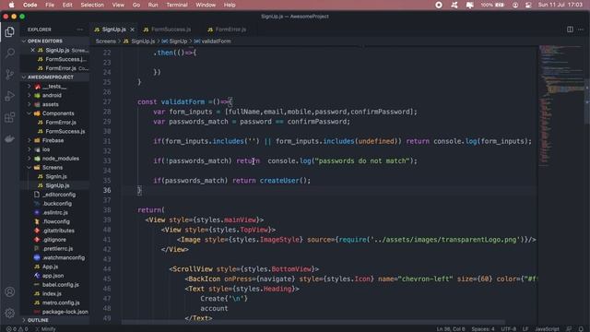Image resolution: width=590 pixels, height=332 pixels.
Task: Open the Terminal menu
Action: 177,5
